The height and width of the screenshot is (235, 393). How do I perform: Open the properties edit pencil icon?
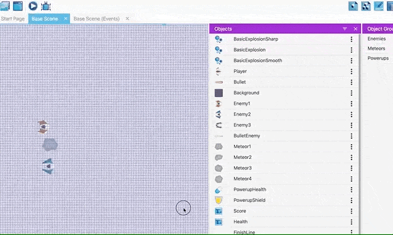(379, 6)
